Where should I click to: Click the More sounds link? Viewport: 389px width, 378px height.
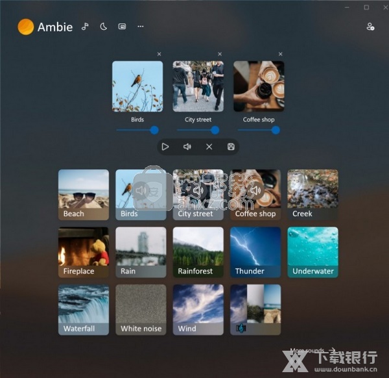pos(313,350)
